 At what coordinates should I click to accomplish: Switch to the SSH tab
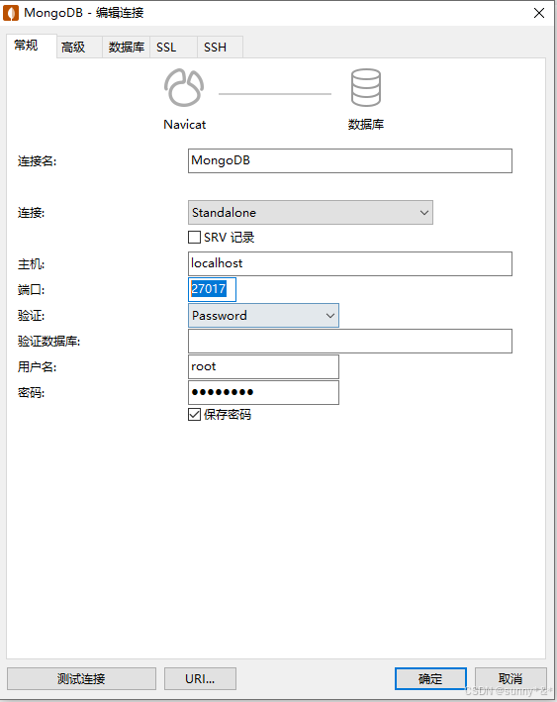[x=220, y=47]
